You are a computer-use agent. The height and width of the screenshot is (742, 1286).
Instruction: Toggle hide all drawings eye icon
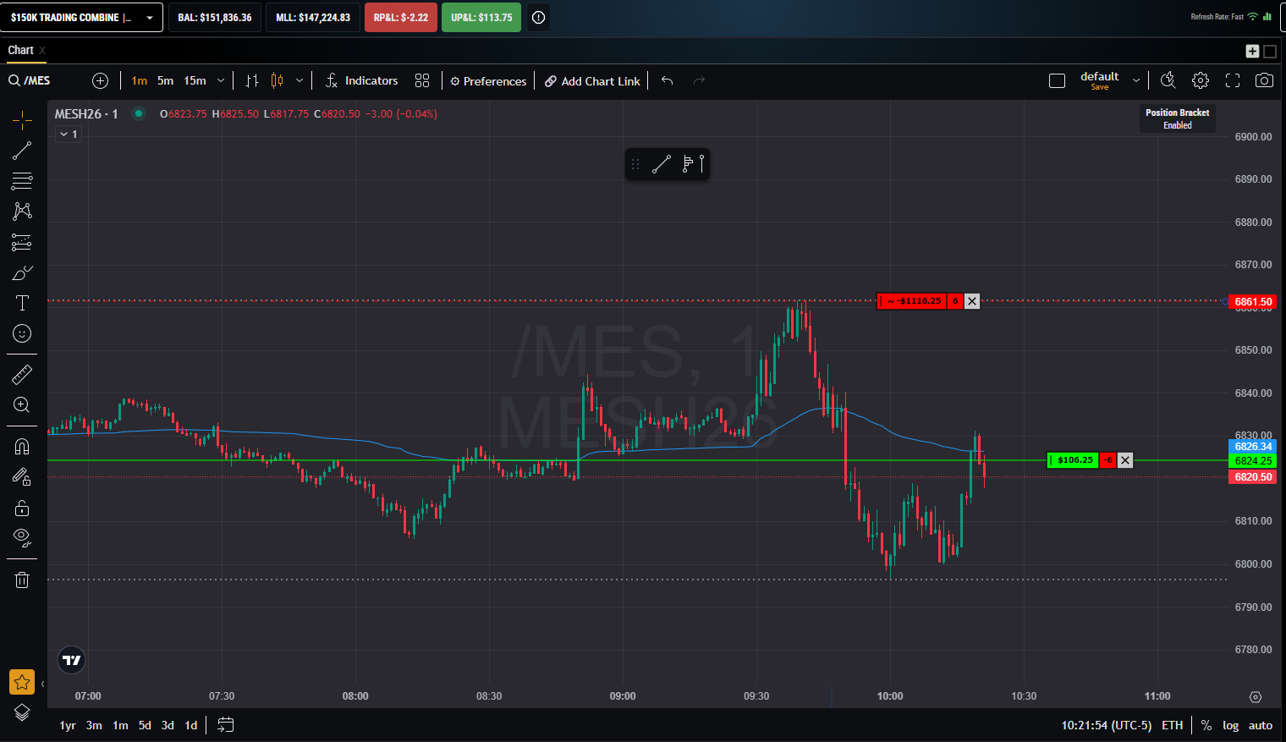tap(22, 537)
